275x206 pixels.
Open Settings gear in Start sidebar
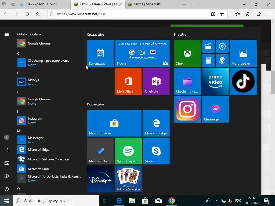click(7, 176)
